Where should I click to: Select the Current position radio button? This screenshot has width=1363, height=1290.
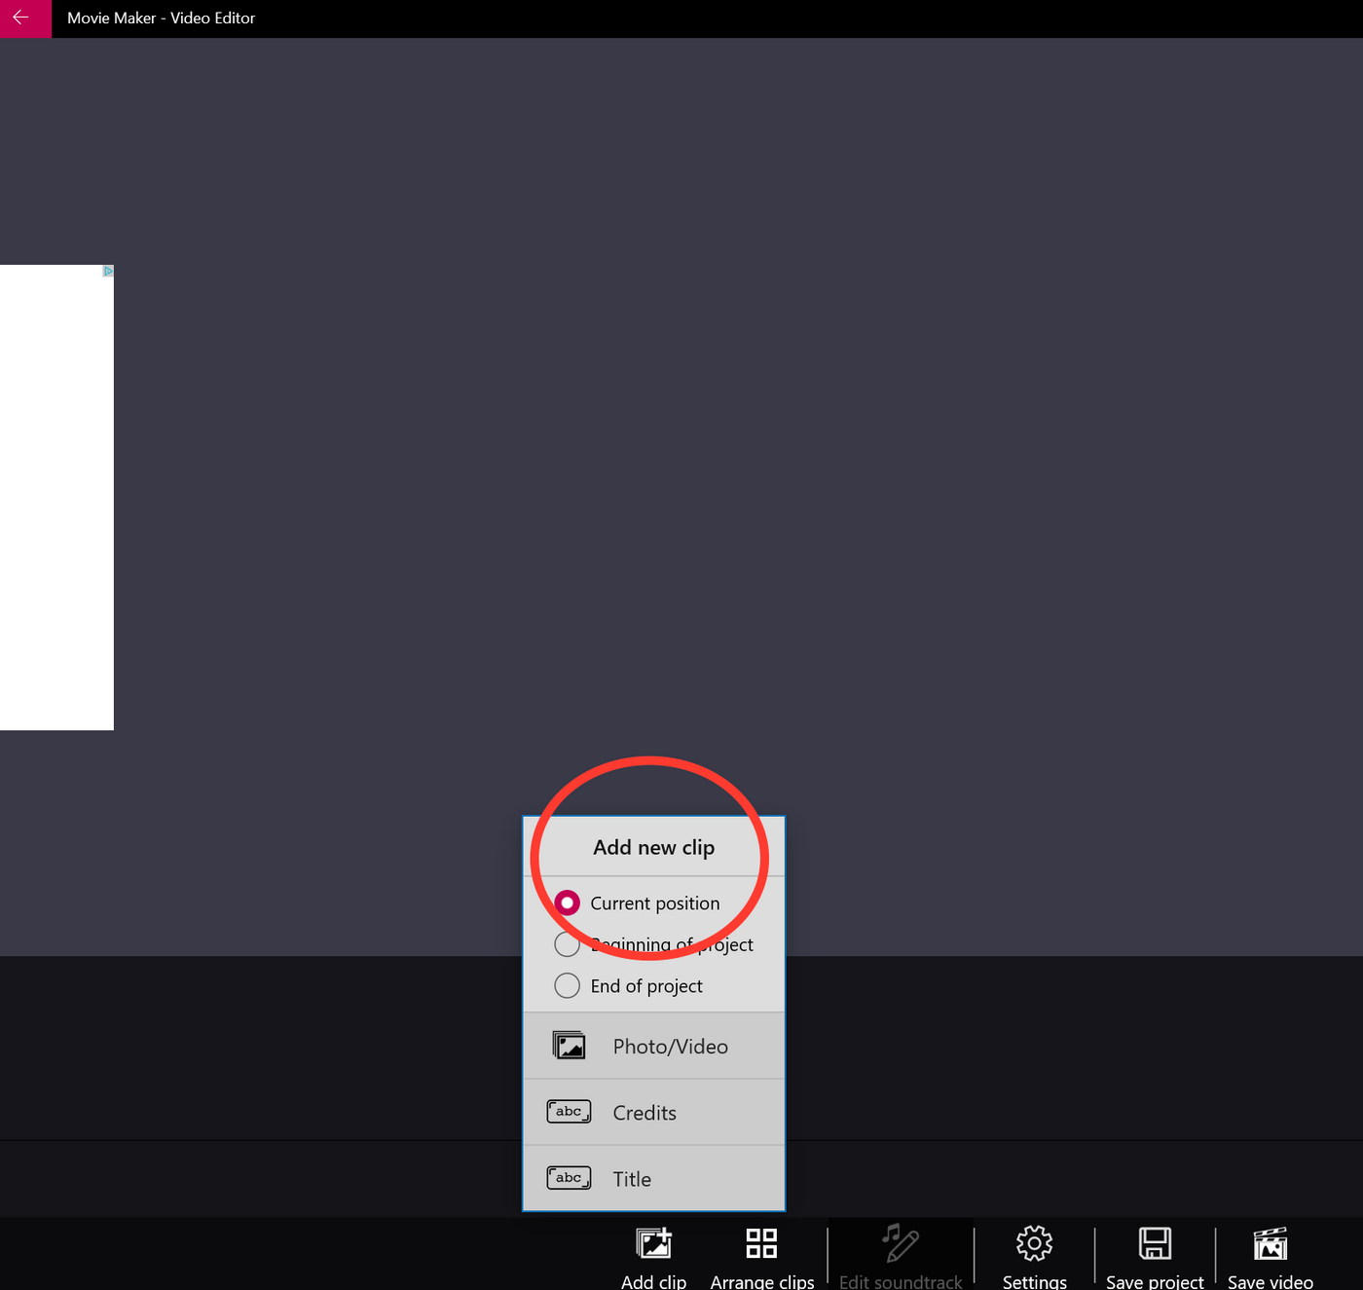(x=567, y=903)
